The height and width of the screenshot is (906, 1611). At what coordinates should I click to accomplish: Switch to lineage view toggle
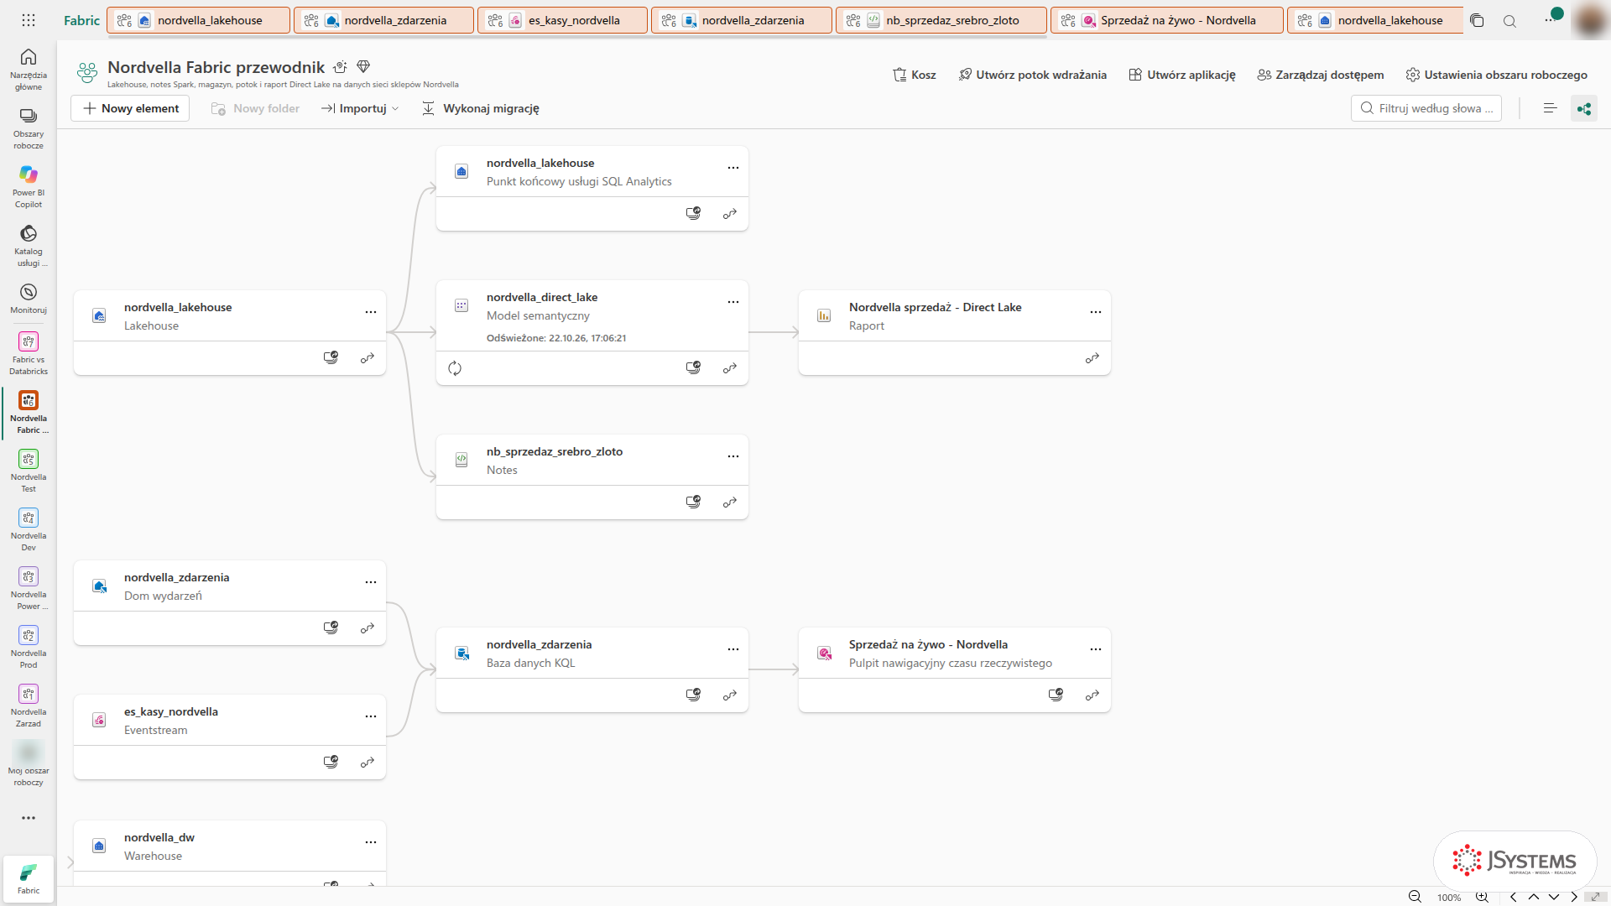tap(1584, 108)
